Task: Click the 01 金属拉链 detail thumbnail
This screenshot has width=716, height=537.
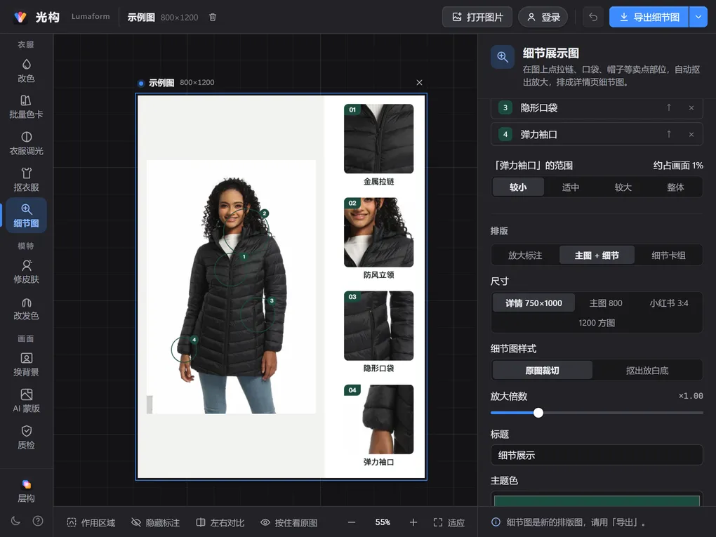Action: click(x=378, y=139)
